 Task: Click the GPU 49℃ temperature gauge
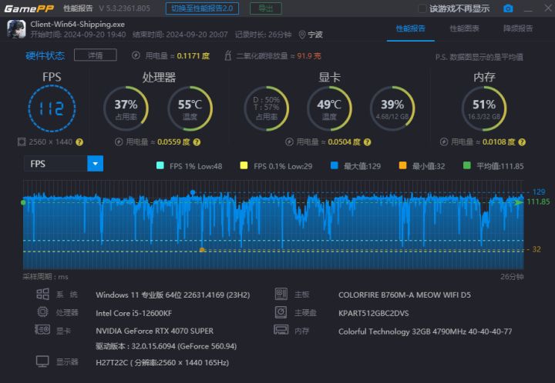point(329,108)
